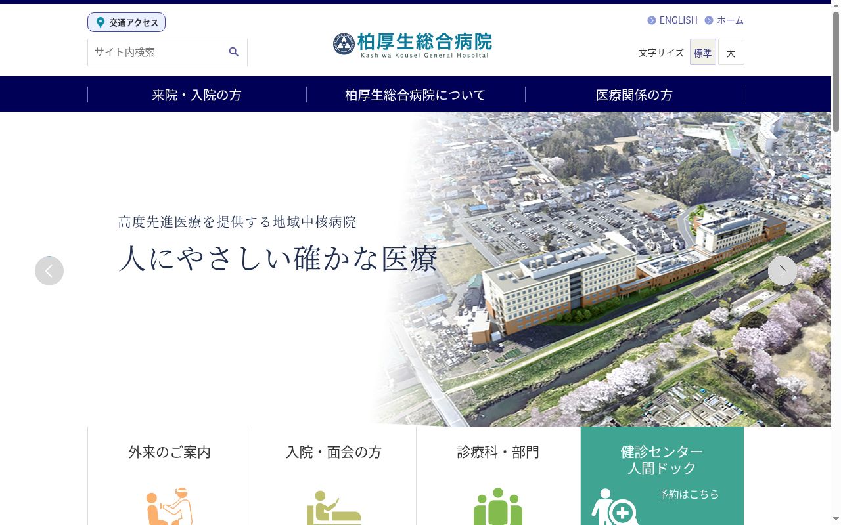Open 外来のご案内 card

(x=170, y=476)
